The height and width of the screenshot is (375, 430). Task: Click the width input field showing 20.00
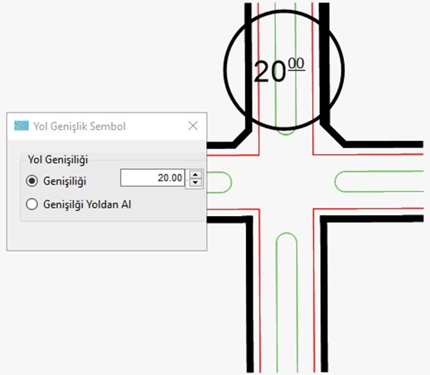pyautogui.click(x=152, y=178)
